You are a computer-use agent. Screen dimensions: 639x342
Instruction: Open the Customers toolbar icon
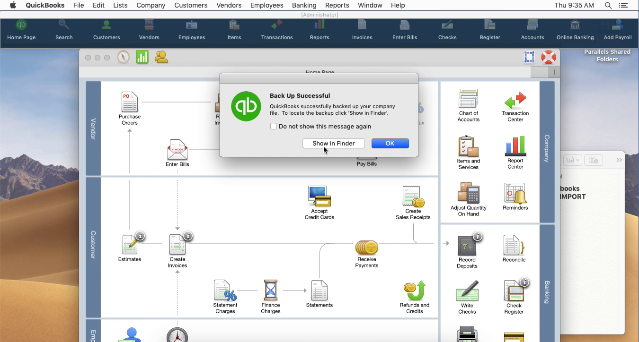[106, 30]
